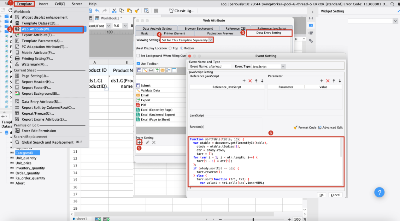Check Set Background When Filling checkbox

pyautogui.click(x=138, y=56)
